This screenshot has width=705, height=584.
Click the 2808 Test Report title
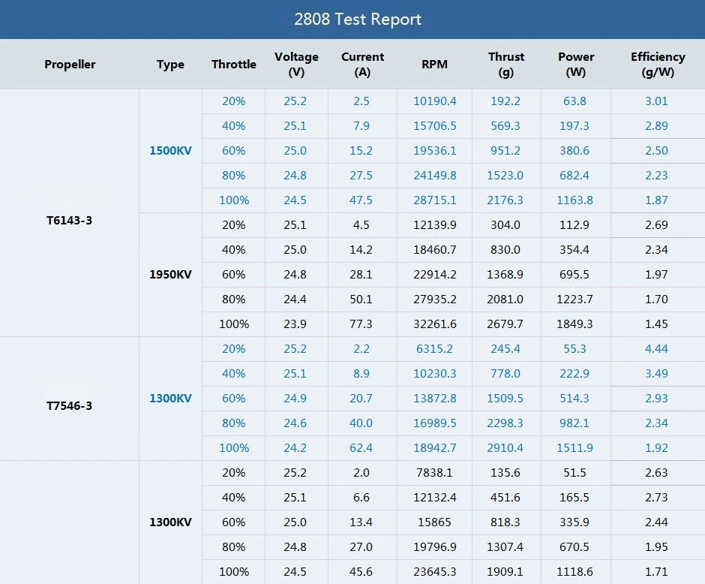click(357, 20)
